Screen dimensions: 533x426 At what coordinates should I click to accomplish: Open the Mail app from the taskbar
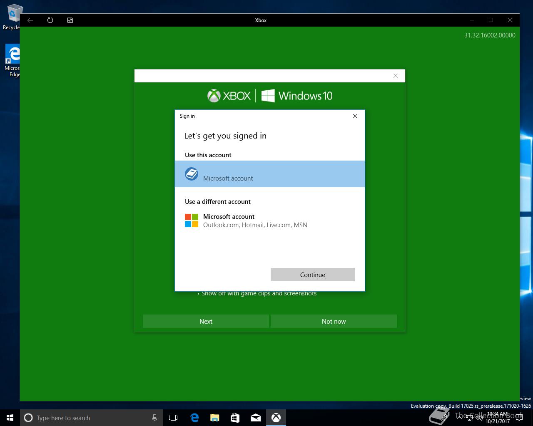tap(255, 418)
